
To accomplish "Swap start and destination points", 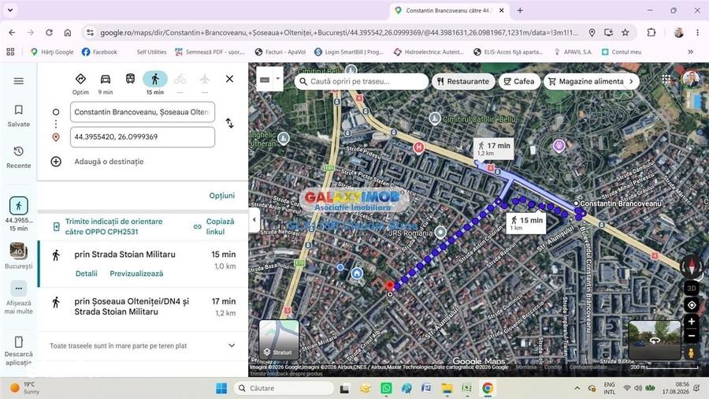I will tap(230, 123).
